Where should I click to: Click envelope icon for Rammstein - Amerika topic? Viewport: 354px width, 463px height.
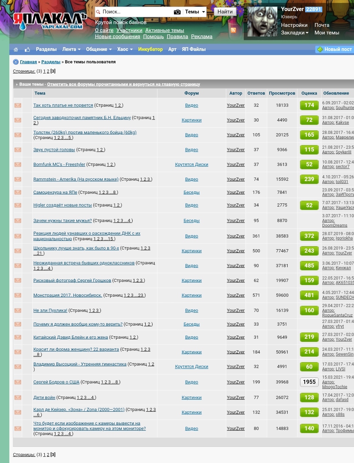[18, 179]
